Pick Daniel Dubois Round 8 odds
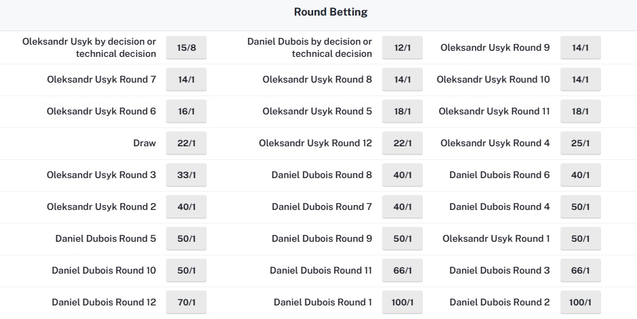This screenshot has height=319, width=637. tap(402, 175)
